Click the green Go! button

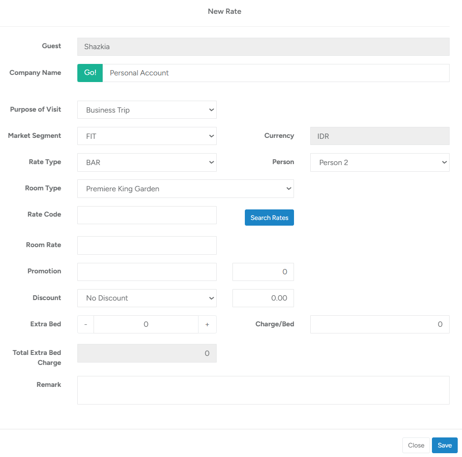coord(90,73)
